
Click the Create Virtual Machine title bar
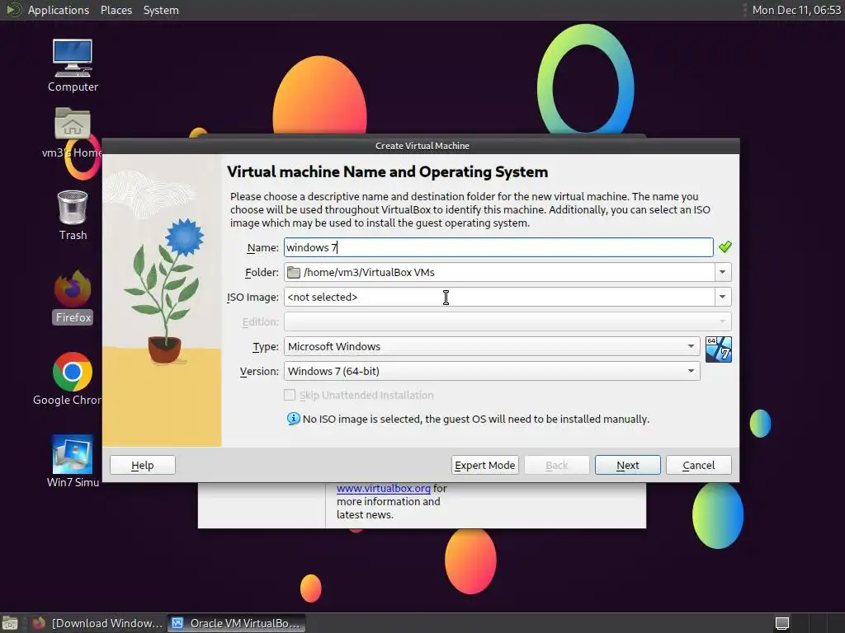[x=422, y=146]
